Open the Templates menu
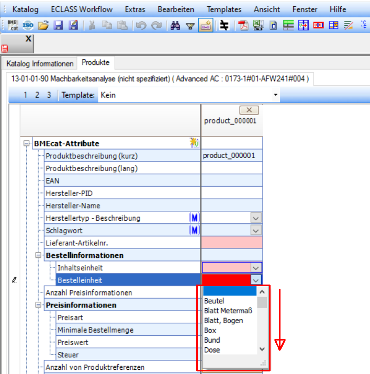Screen dimensions: 370x374 point(224,9)
